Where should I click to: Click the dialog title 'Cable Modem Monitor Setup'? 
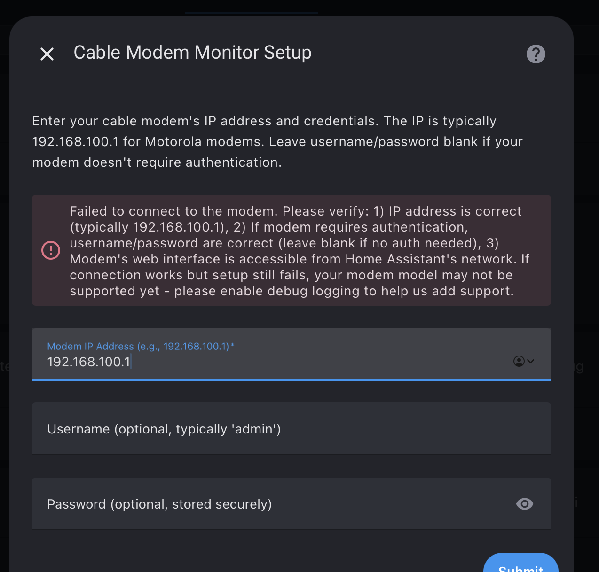pos(192,53)
